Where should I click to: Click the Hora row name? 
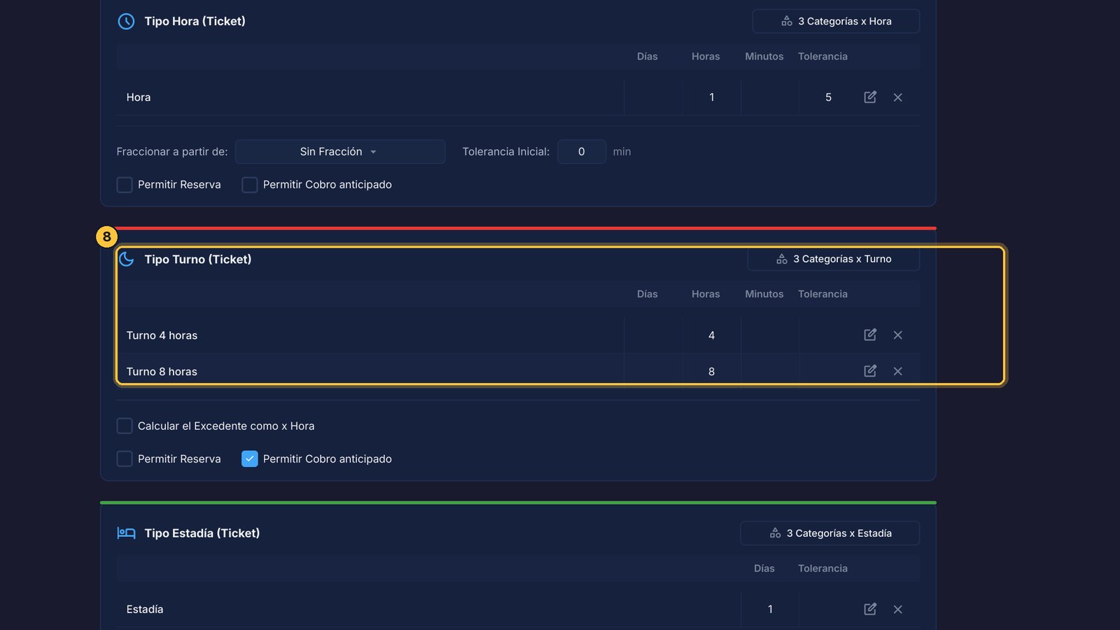coord(139,97)
